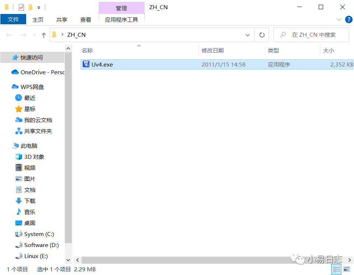
Task: Expand the address bar path chevron
Action: click(62, 35)
